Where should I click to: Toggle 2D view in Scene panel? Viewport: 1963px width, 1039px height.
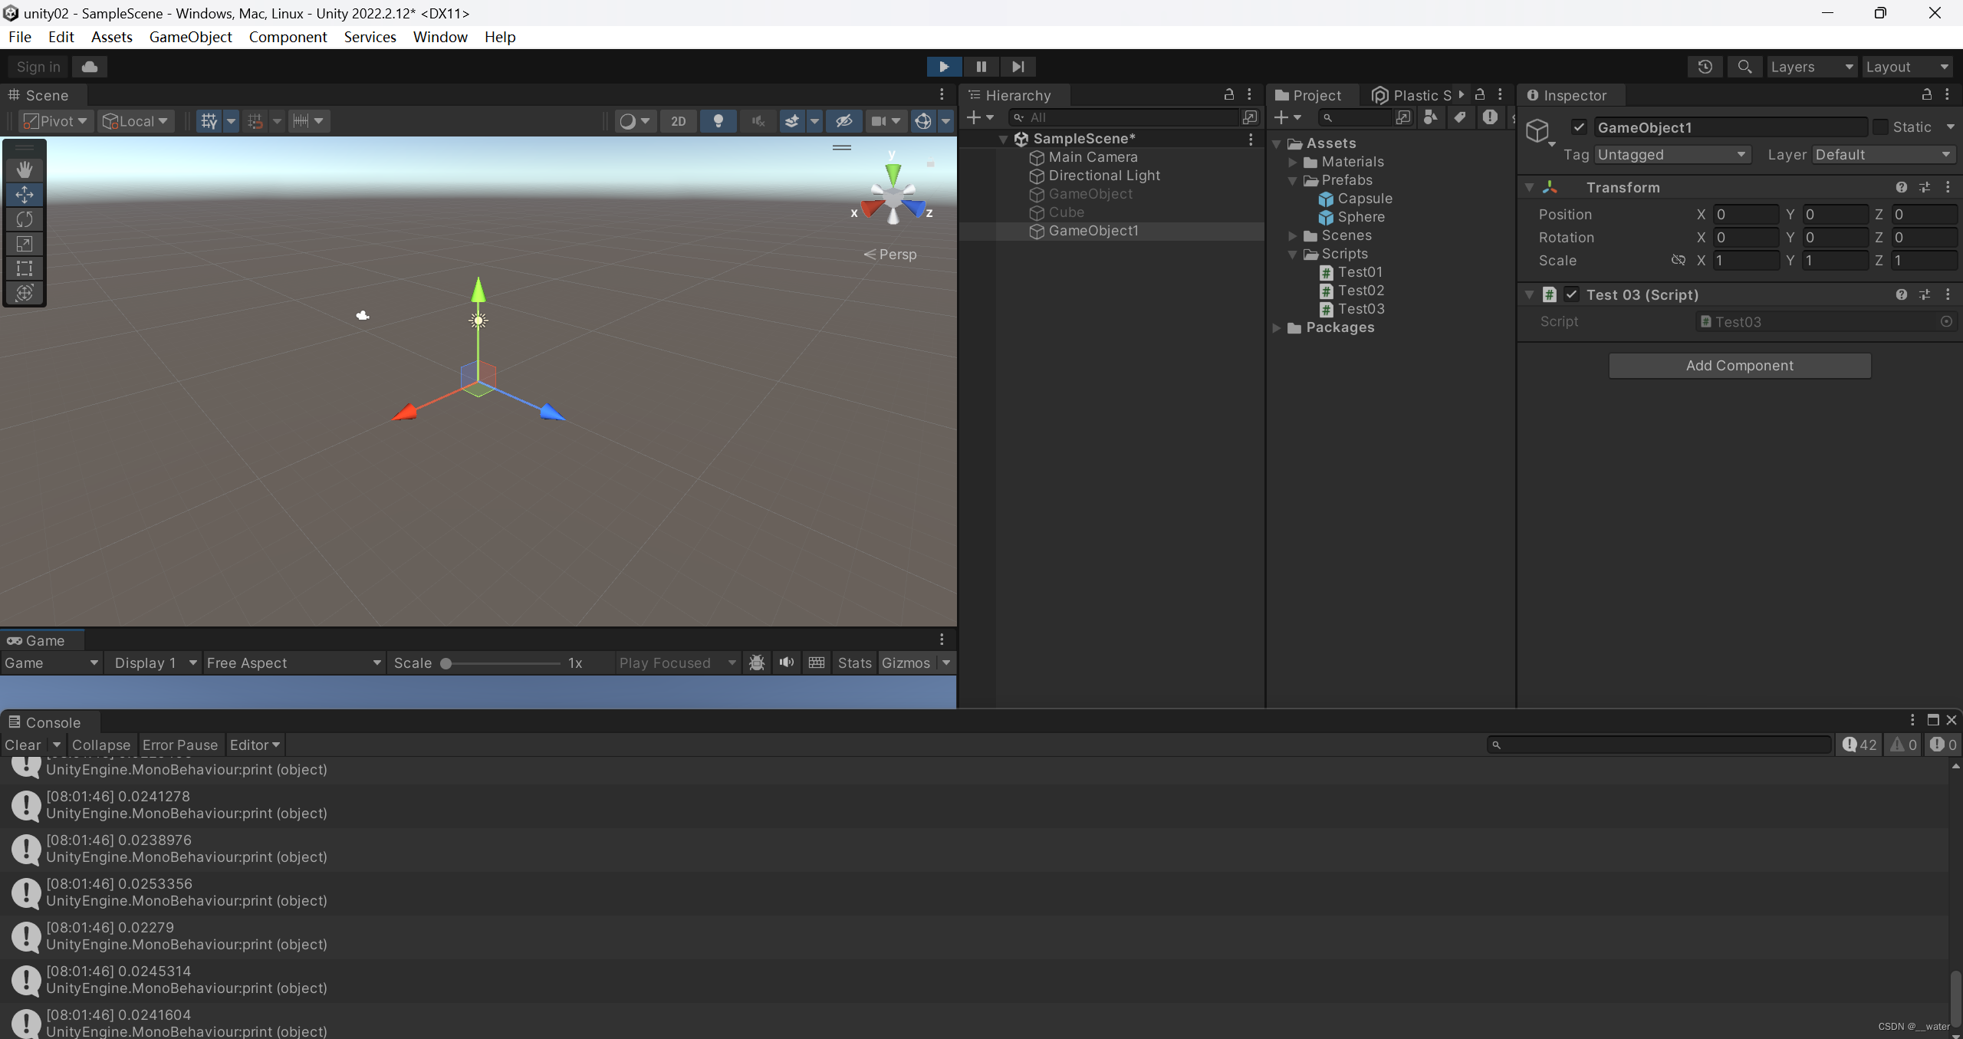tap(678, 121)
